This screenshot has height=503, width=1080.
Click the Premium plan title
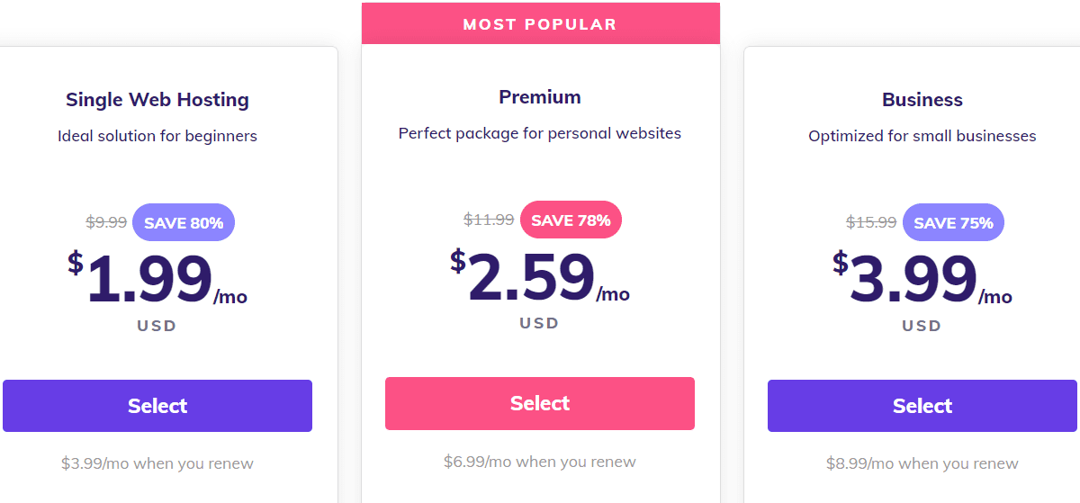tap(540, 97)
